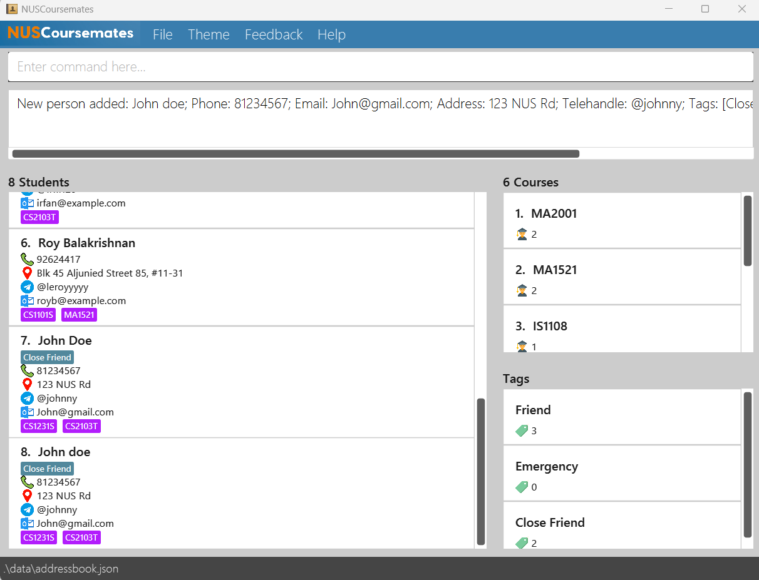Click the @leroyyyyy telehandle
This screenshot has width=759, height=580.
point(63,287)
